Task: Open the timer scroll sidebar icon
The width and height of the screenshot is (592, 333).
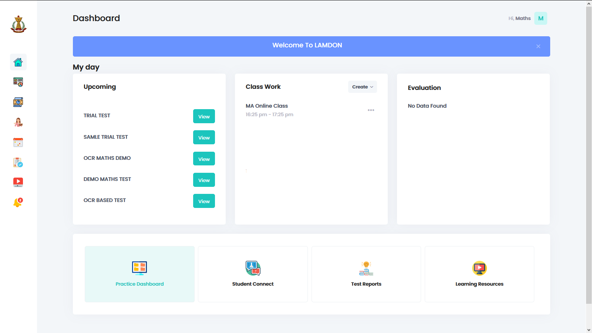Action: pyautogui.click(x=18, y=102)
